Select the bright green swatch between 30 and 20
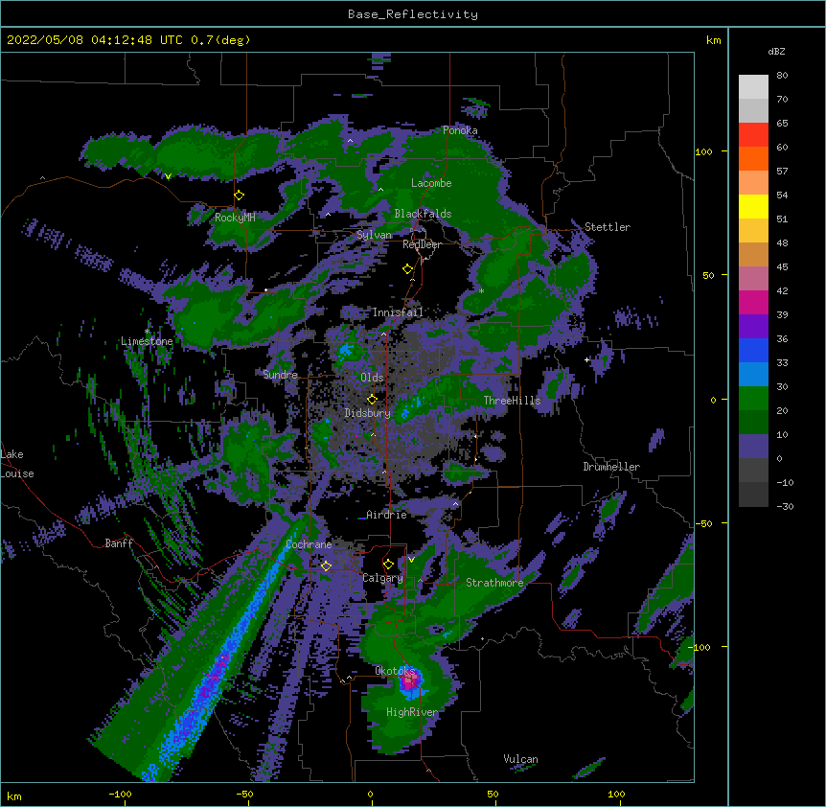This screenshot has width=826, height=807. 753,399
